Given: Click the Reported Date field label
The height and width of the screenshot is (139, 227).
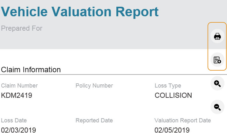Looking at the screenshot, I should click(x=94, y=120).
